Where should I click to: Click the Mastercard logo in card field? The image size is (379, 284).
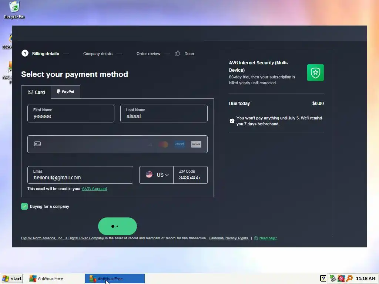(163, 145)
